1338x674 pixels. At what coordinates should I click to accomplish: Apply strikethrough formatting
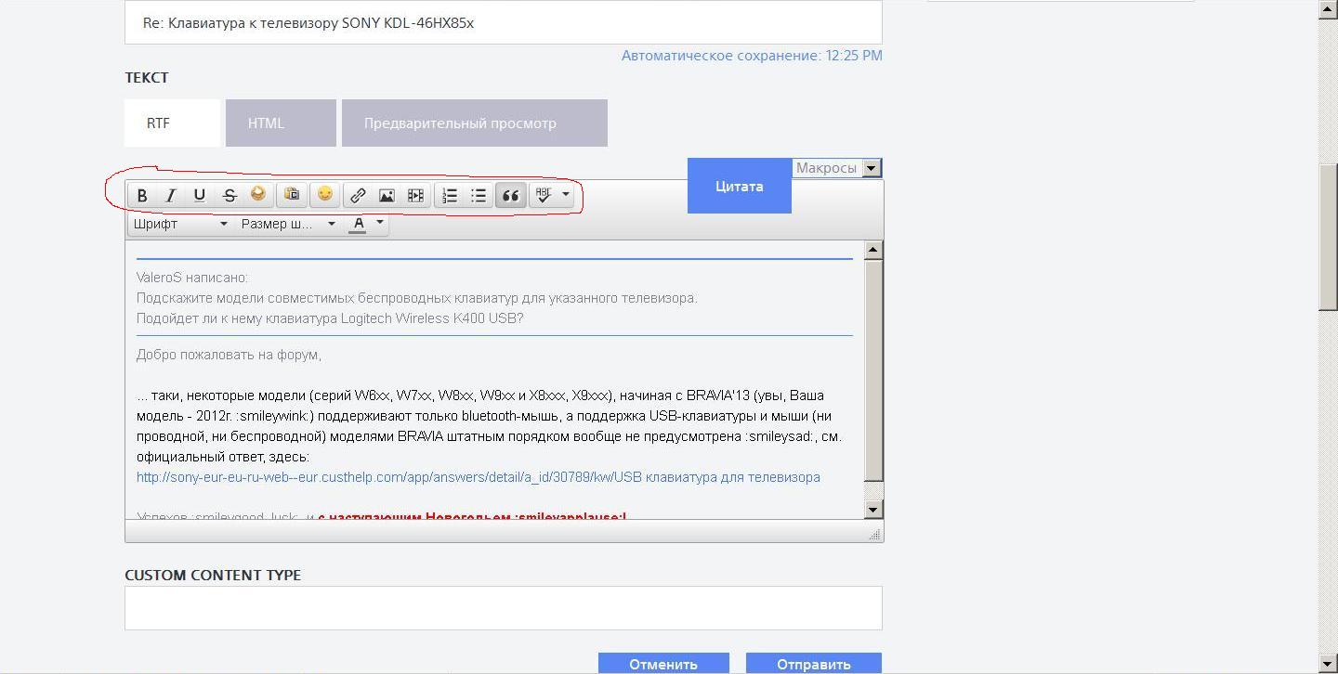pyautogui.click(x=229, y=195)
